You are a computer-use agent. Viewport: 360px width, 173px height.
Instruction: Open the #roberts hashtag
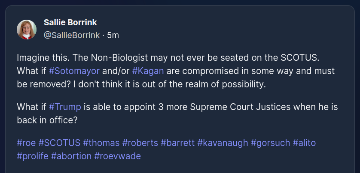pyautogui.click(x=140, y=143)
